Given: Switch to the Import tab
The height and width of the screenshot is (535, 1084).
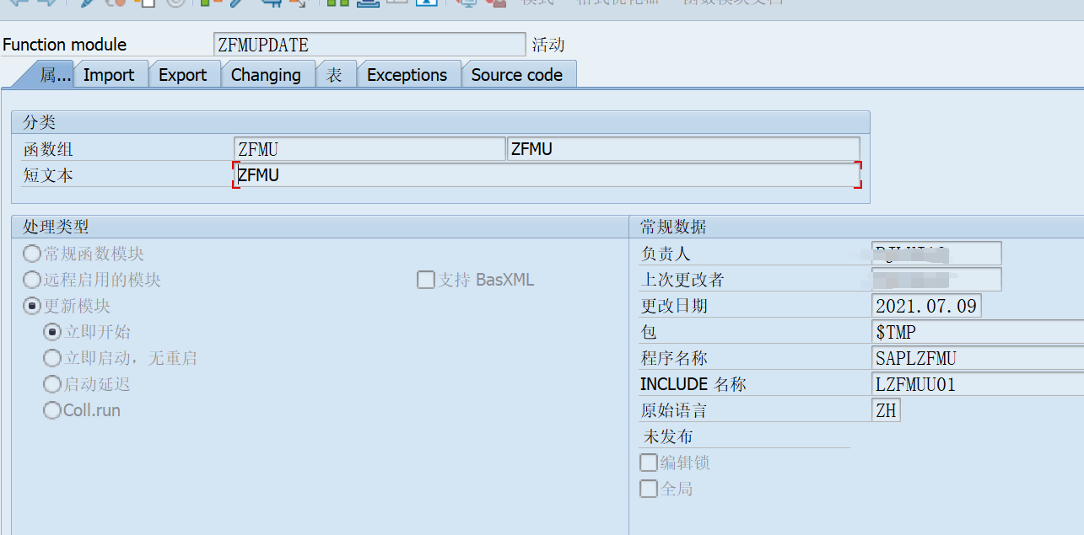Looking at the screenshot, I should (111, 74).
